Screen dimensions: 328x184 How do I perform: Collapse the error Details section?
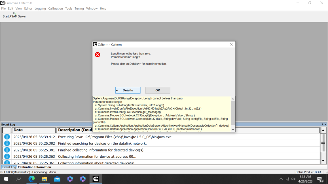coord(128,90)
